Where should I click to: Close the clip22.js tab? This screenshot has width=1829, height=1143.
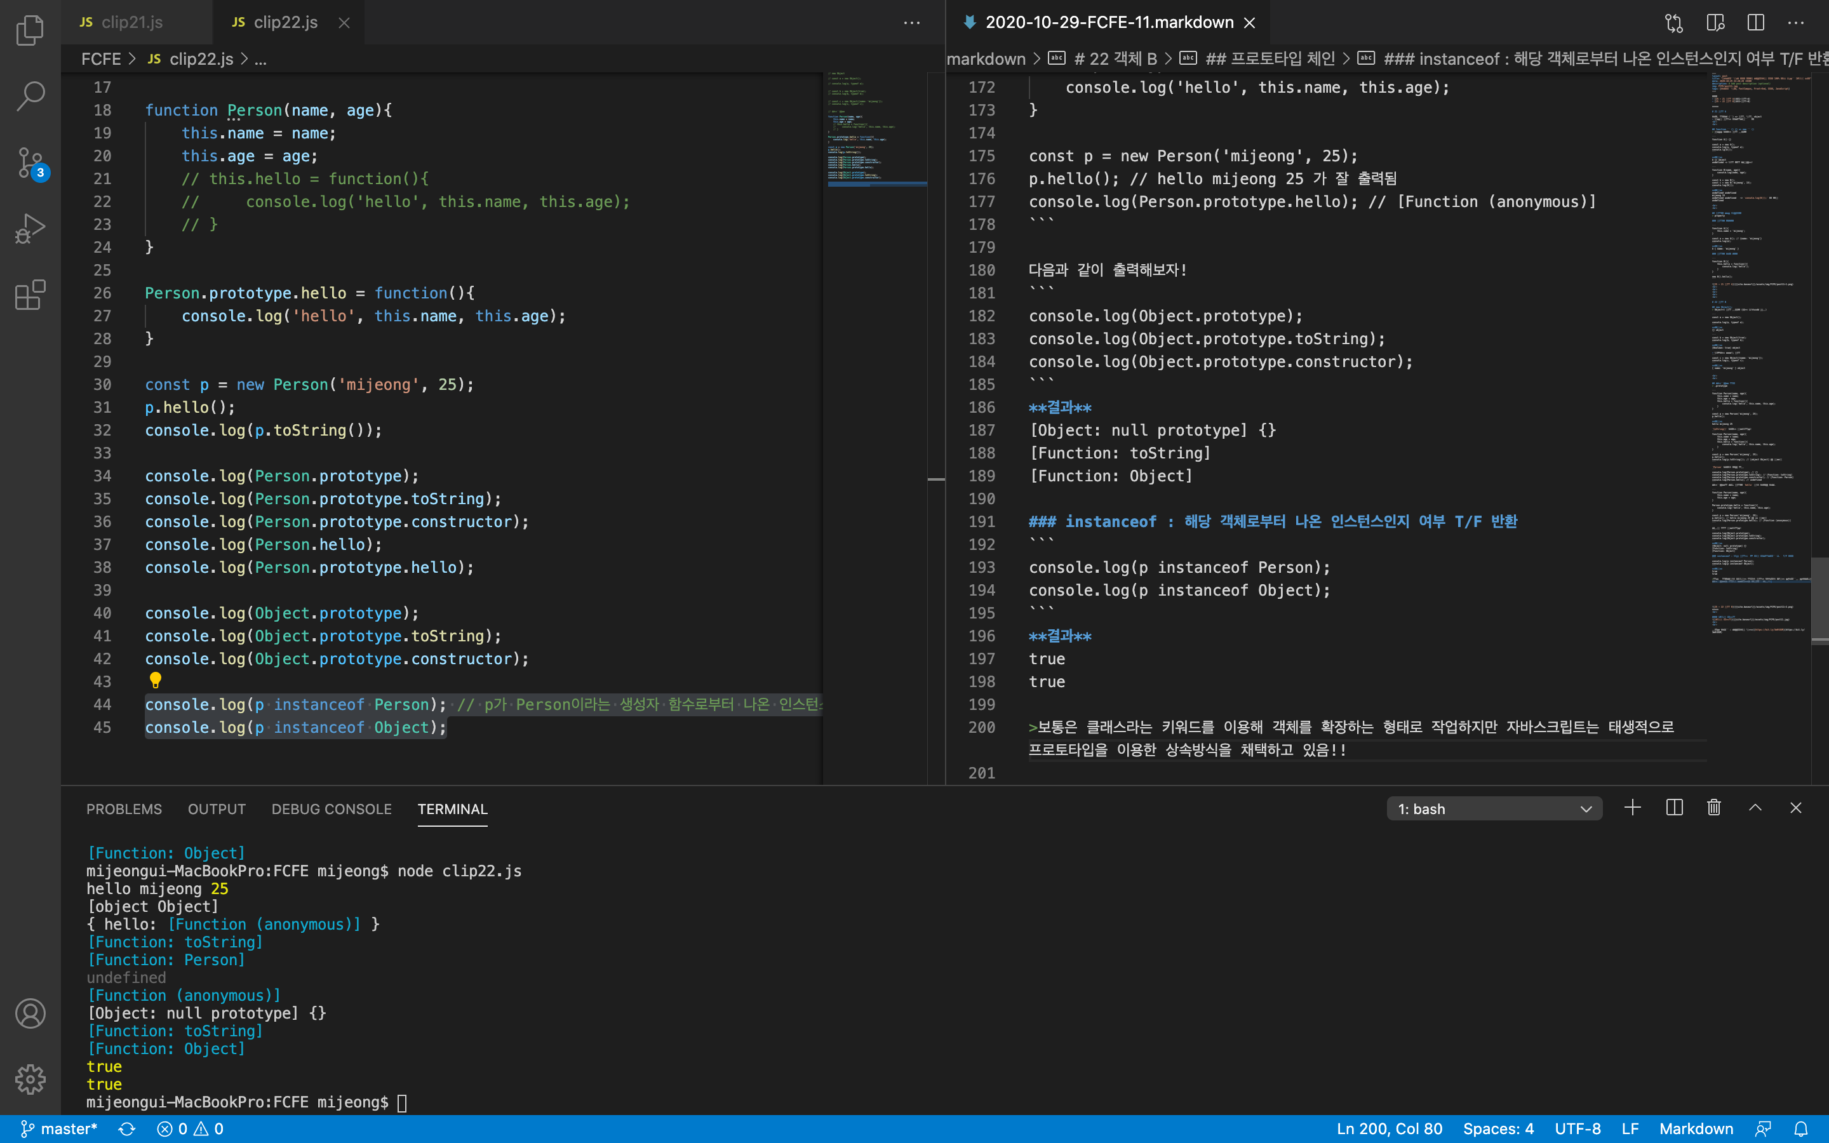tap(344, 23)
